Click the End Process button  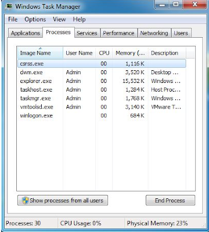(x=170, y=201)
